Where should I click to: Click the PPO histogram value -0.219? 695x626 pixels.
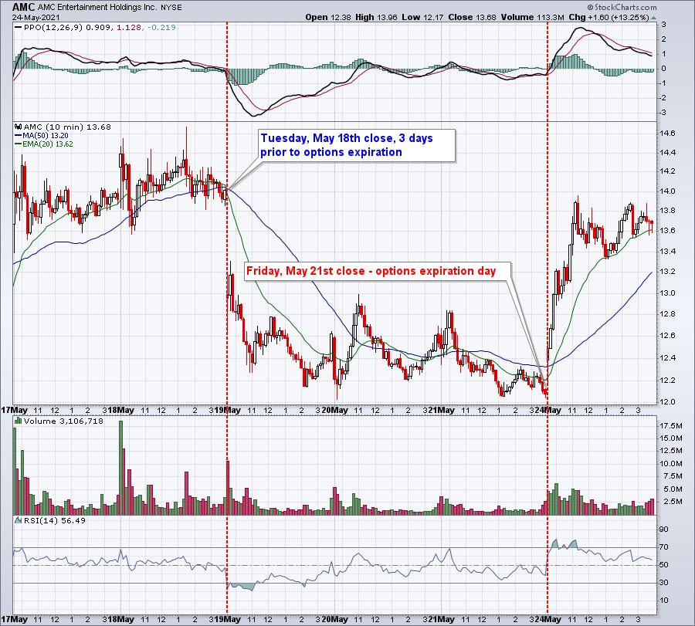pos(161,28)
